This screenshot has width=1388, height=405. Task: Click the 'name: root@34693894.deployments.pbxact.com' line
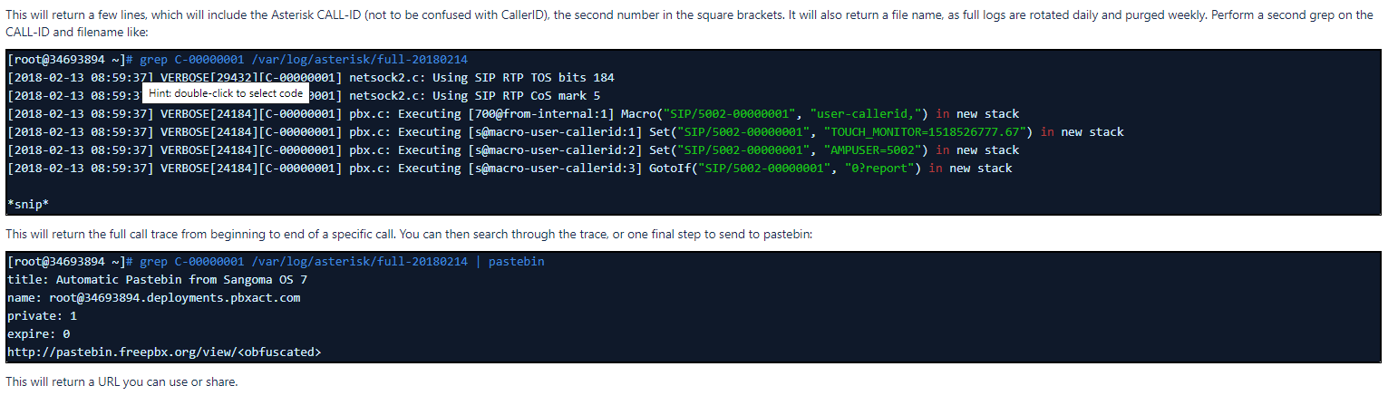coord(153,297)
